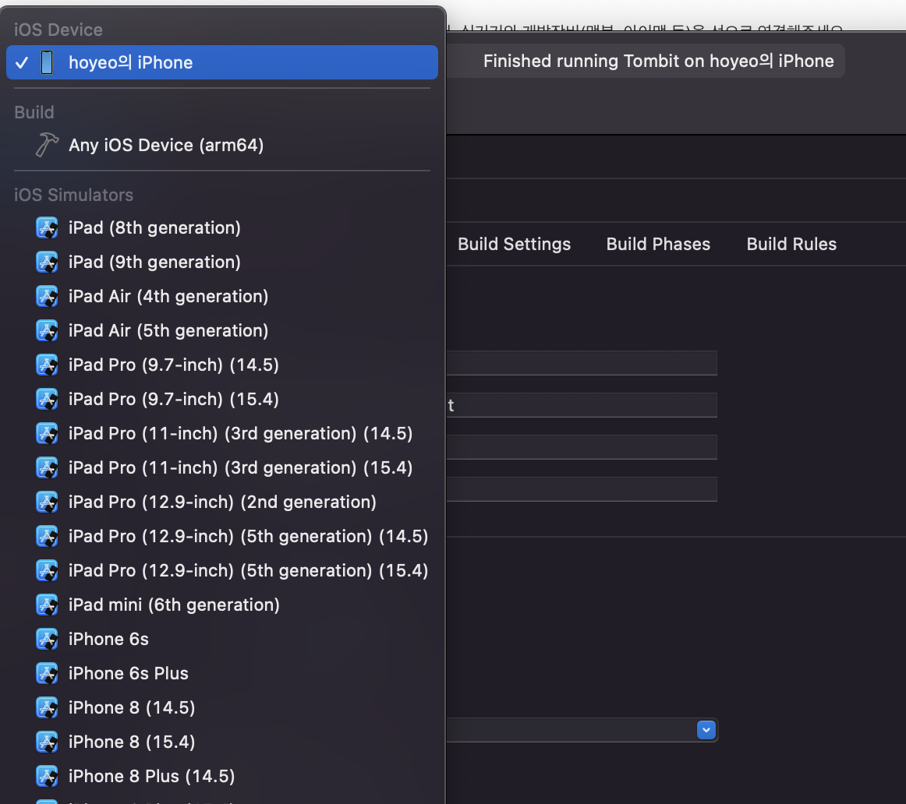Pick iPad Air (5th generation)
This screenshot has width=906, height=804.
pyautogui.click(x=222, y=331)
